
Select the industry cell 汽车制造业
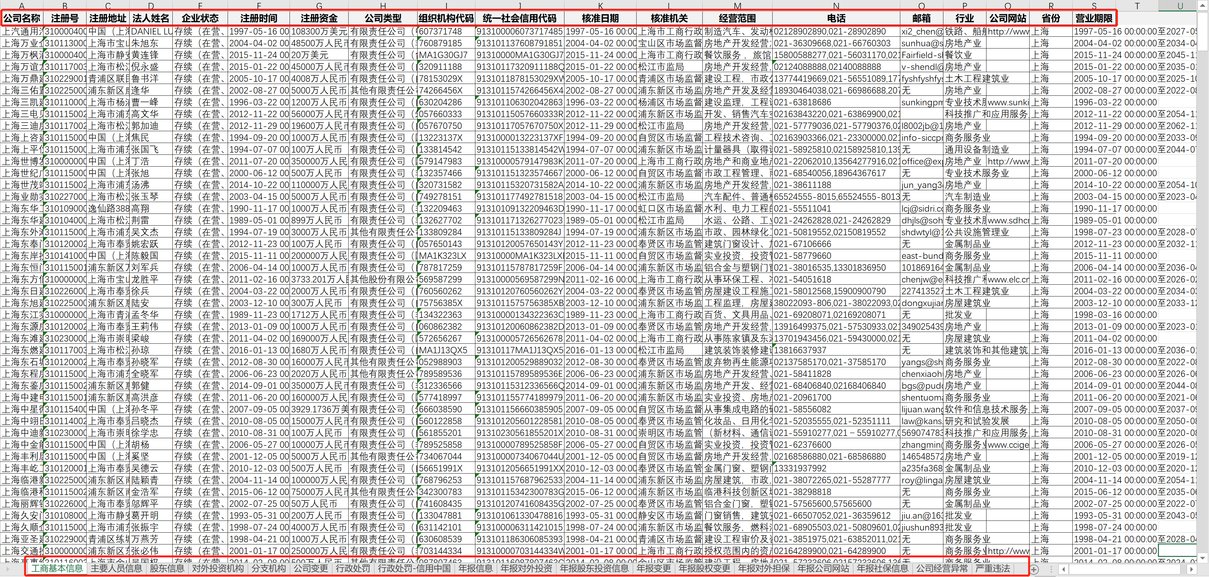[x=964, y=197]
